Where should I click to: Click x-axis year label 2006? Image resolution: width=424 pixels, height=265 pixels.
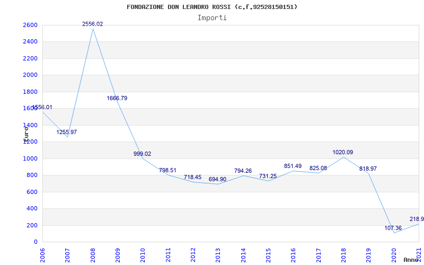[42, 255]
